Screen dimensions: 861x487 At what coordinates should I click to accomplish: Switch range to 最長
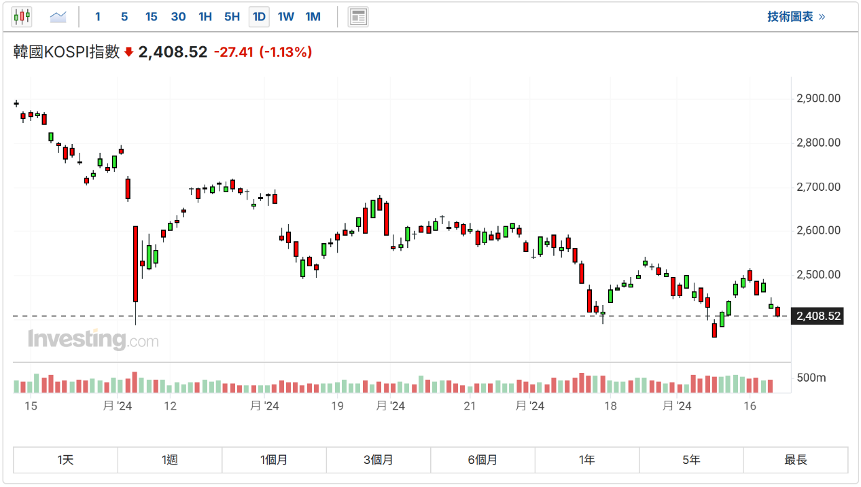795,460
